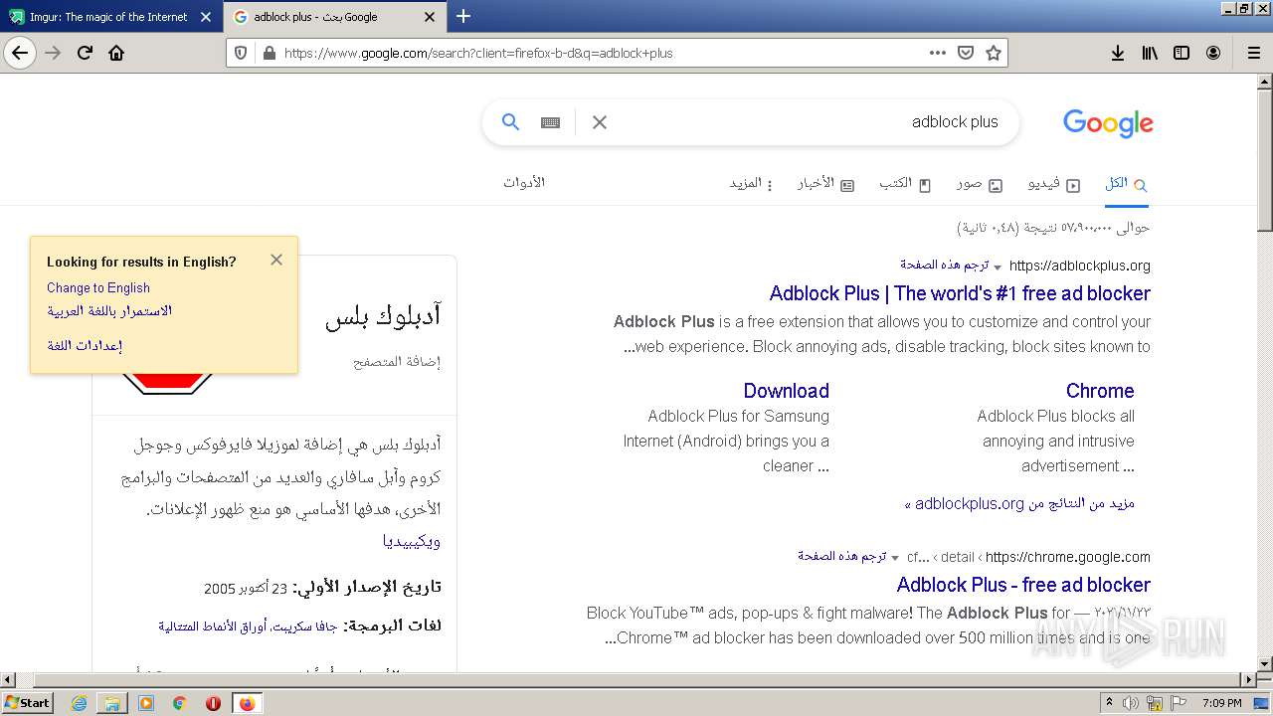This screenshot has height=716, width=1273.
Task: Bookmark this page with the star
Action: 993,53
